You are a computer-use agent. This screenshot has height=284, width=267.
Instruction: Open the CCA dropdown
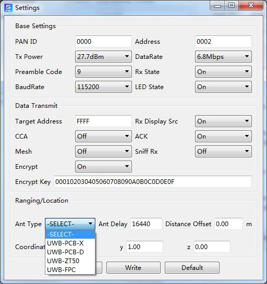coord(103,136)
